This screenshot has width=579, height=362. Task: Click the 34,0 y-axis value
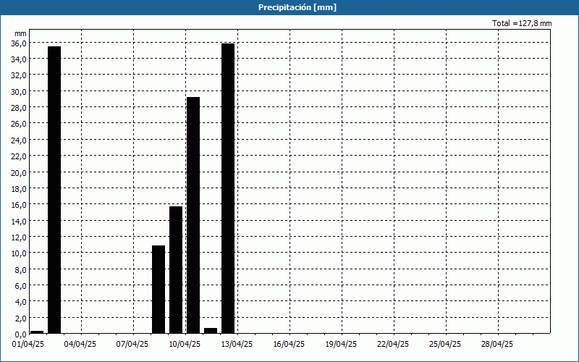tap(19, 59)
